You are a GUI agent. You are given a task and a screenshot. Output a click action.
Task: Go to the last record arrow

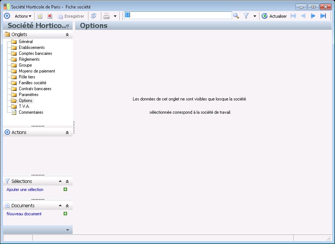[323, 16]
